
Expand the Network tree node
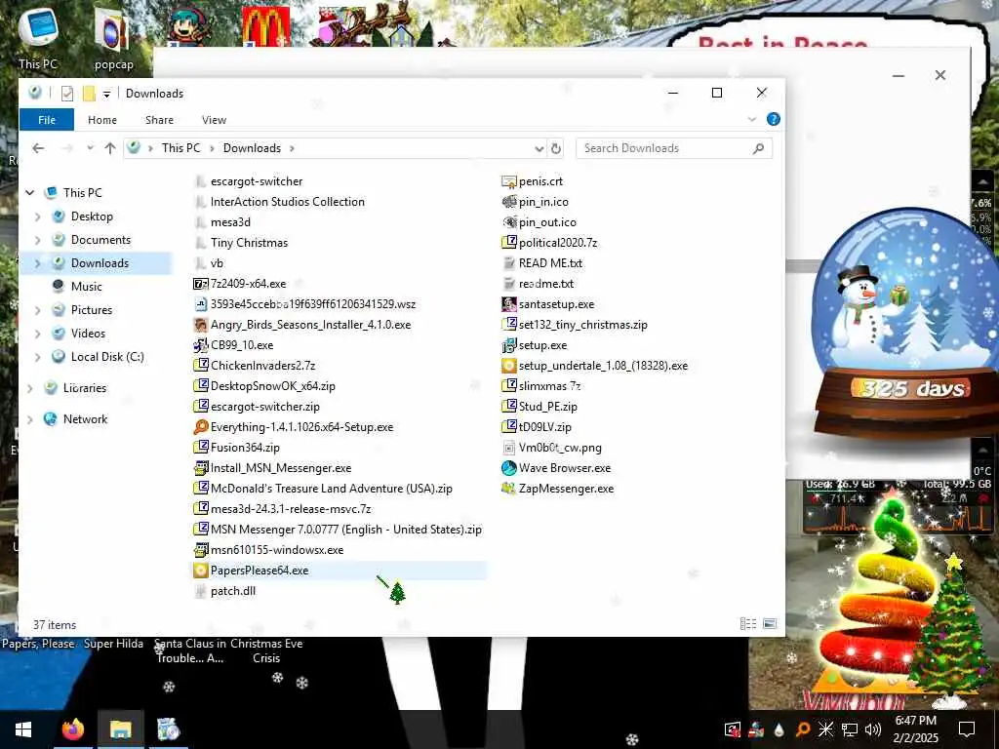pos(30,419)
